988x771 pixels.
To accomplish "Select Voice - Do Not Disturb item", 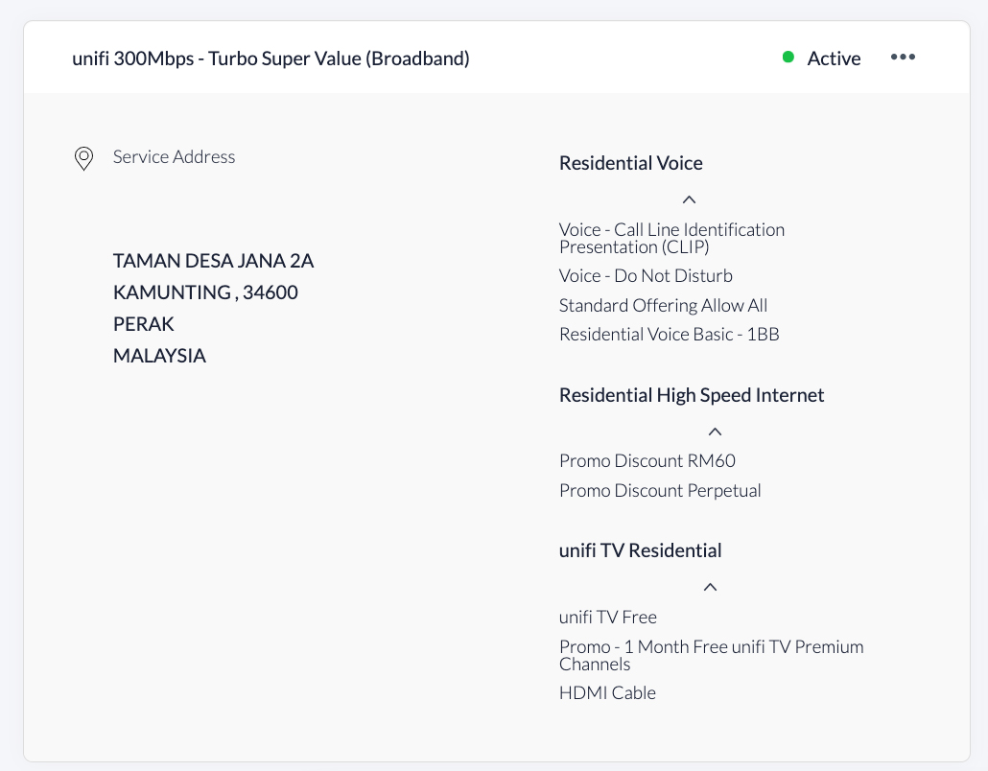I will (646, 276).
